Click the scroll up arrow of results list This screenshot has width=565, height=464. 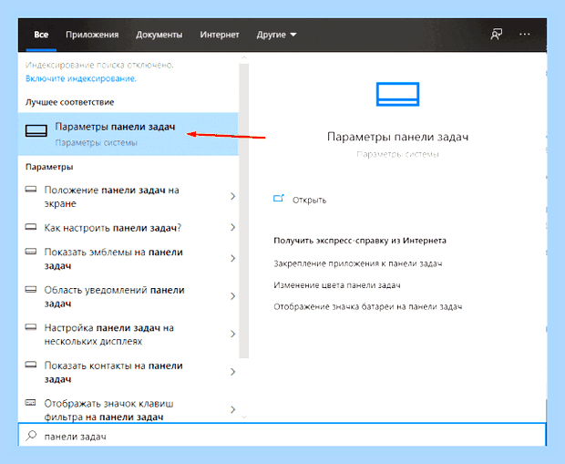(x=244, y=58)
